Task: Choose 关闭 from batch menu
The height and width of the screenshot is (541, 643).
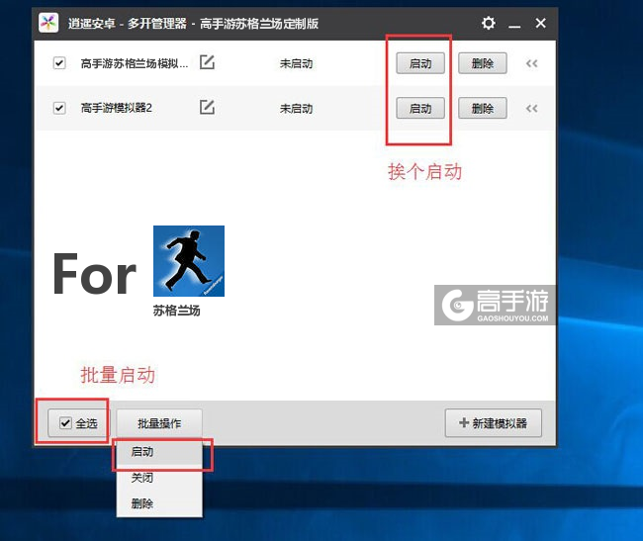Action: coord(159,478)
